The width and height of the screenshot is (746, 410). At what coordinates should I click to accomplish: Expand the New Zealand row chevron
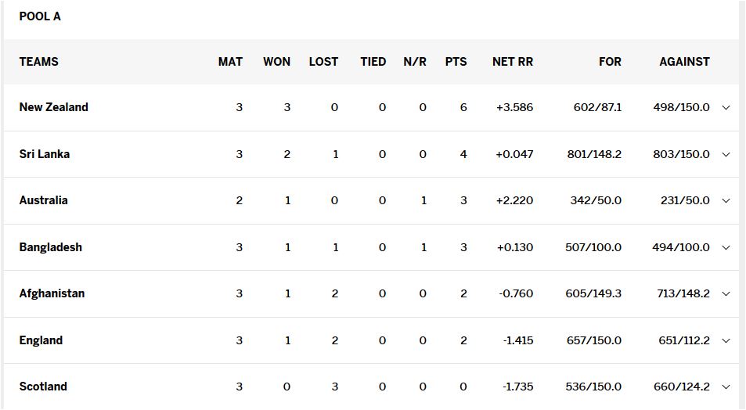(x=726, y=108)
